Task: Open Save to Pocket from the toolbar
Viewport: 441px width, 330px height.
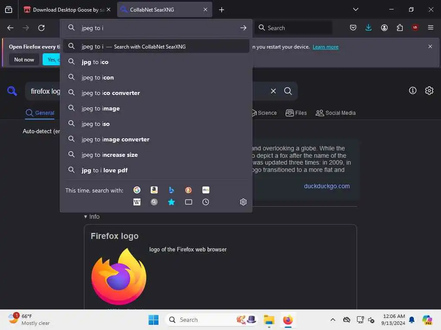Action: click(353, 27)
